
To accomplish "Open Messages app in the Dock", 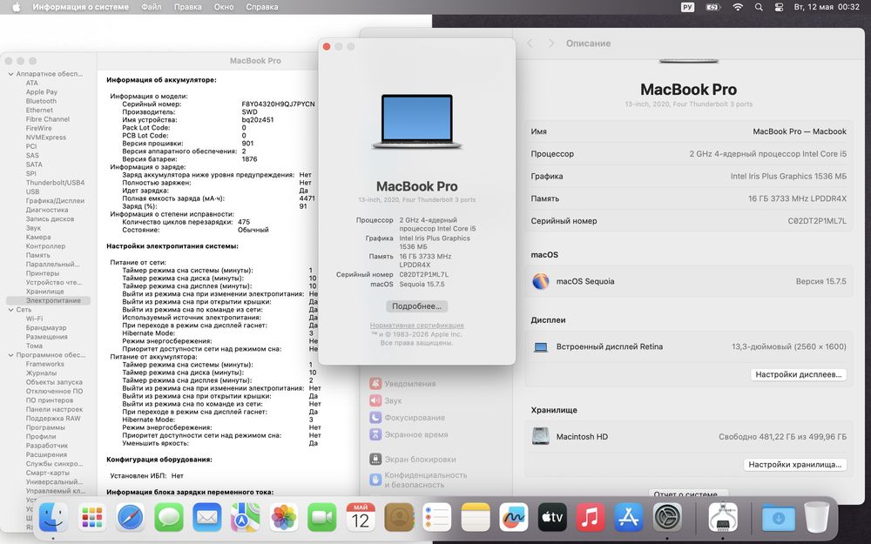I will [169, 517].
